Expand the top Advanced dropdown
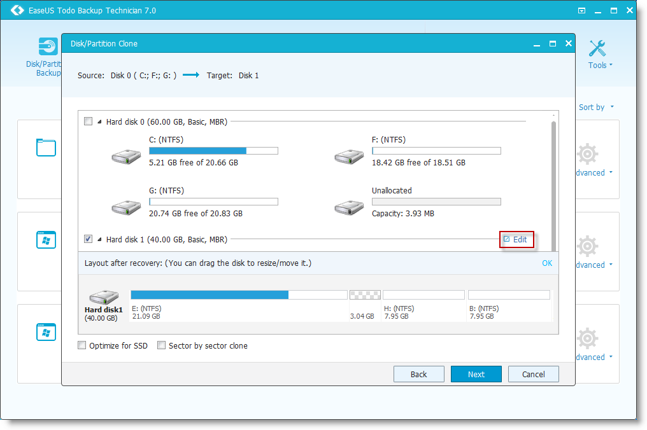The image size is (647, 430). pos(611,172)
